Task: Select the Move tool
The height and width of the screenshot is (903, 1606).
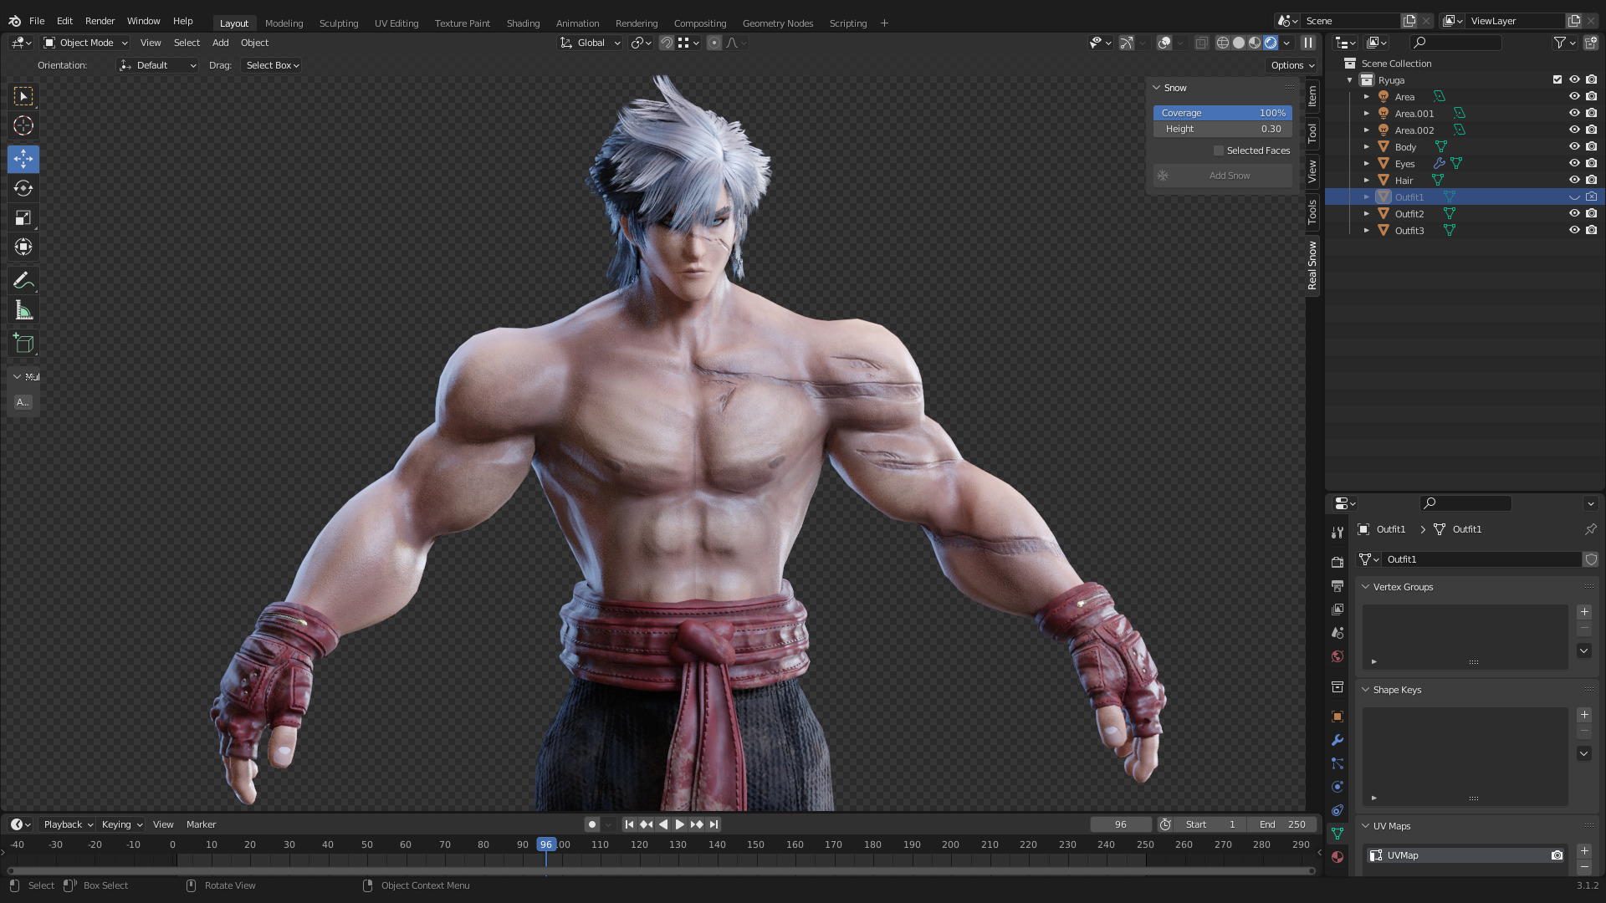Action: pos(23,159)
